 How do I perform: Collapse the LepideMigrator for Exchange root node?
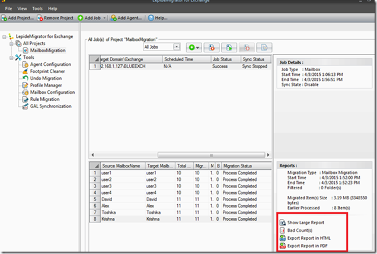[x=4, y=37]
